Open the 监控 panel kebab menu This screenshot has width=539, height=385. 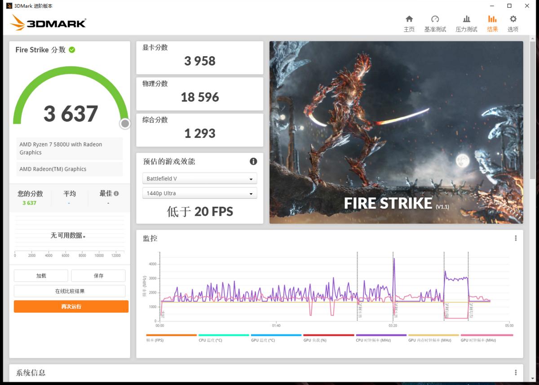click(x=515, y=239)
